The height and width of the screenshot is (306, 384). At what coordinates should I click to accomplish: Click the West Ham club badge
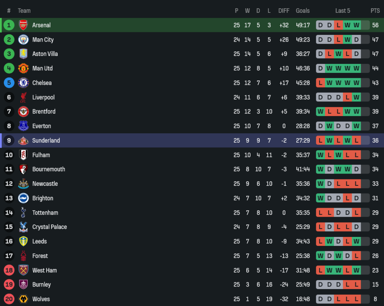23,270
